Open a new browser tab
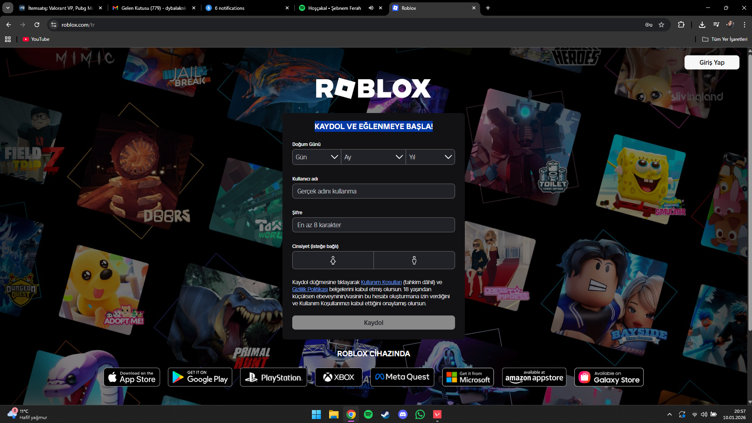The image size is (752, 423). (x=488, y=8)
